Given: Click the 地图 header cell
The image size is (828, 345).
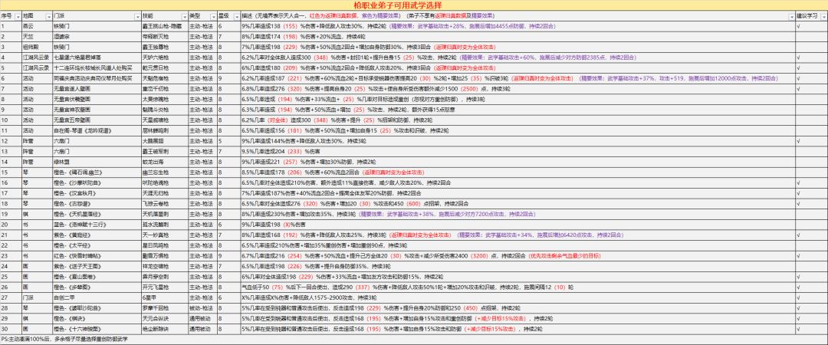Looking at the screenshot, I should pos(38,16).
